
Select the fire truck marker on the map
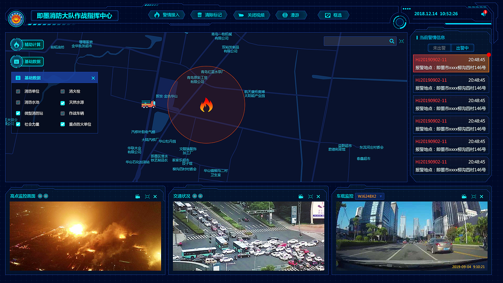[149, 104]
